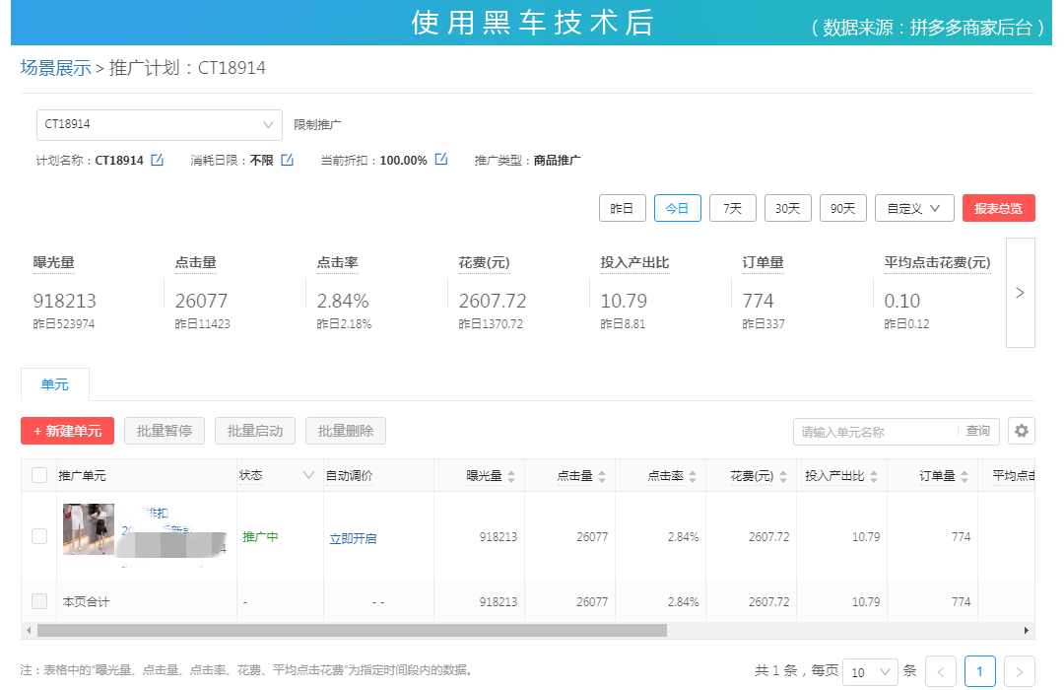The width and height of the screenshot is (1064, 690).
Task: Click 批量启动 batch start button
Action: point(255,431)
